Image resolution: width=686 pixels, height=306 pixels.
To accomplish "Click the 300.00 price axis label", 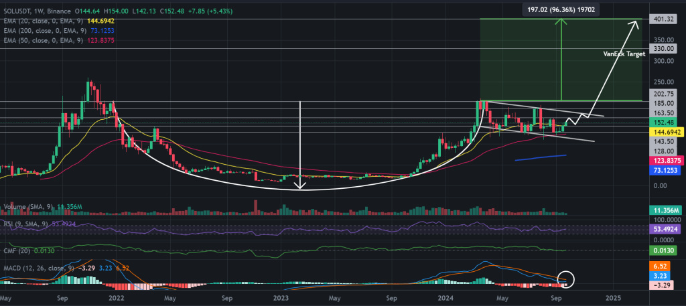I will [x=665, y=61].
